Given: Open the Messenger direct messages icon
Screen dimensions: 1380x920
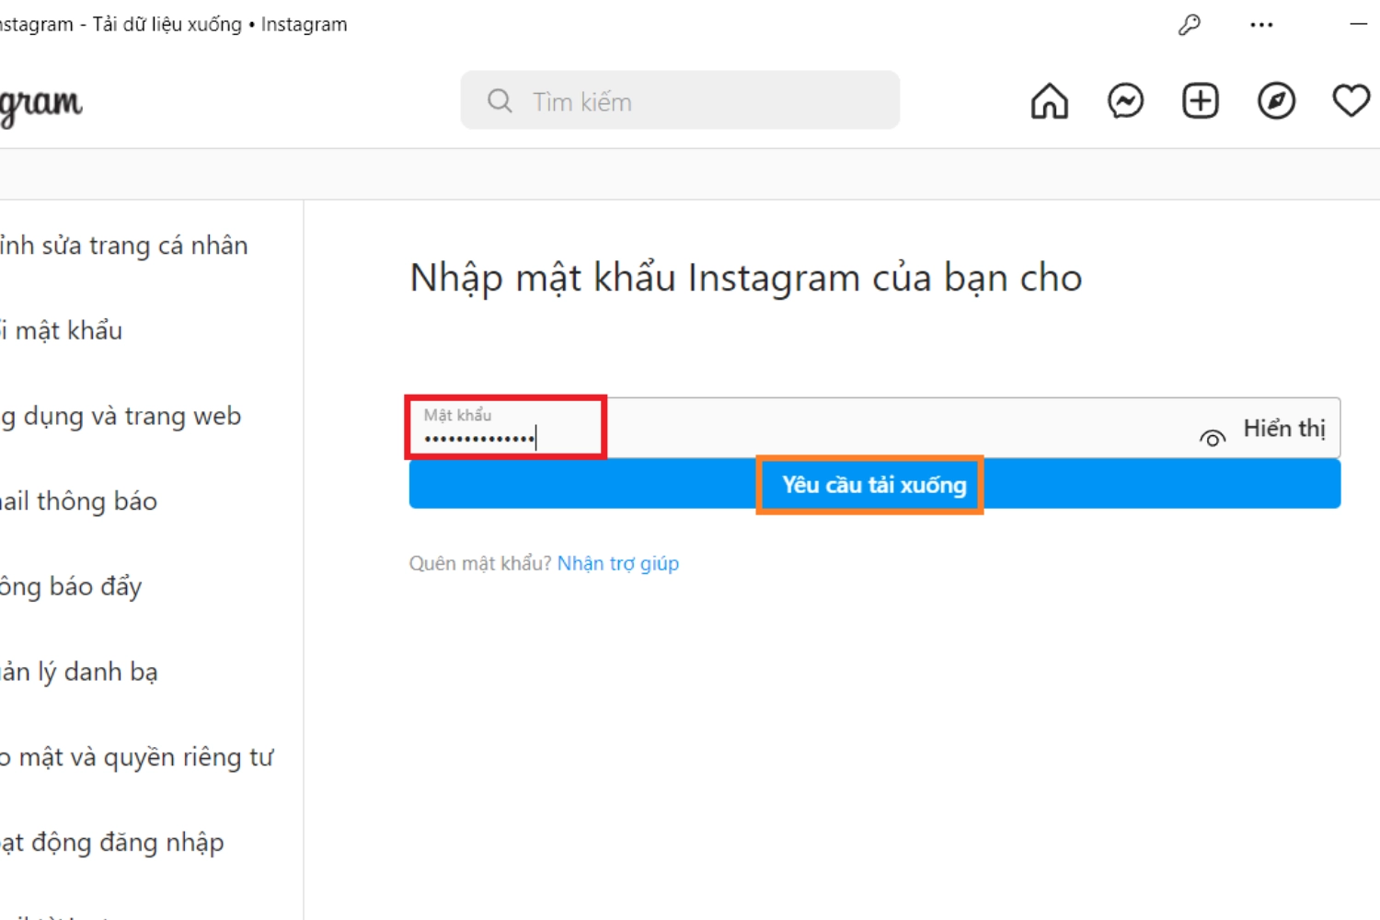Looking at the screenshot, I should click(1125, 101).
